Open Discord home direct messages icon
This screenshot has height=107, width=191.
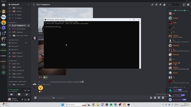coord(4,5)
